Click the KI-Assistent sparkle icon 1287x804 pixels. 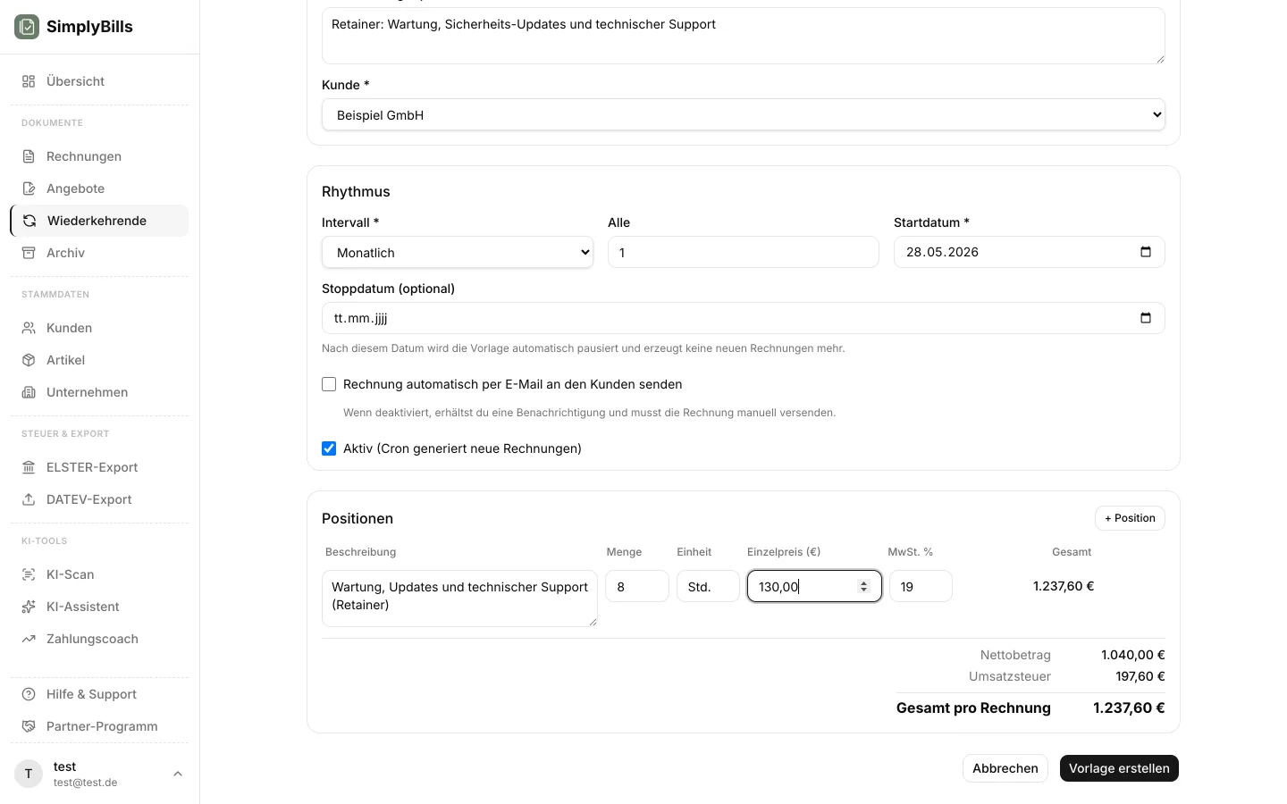tap(29, 607)
